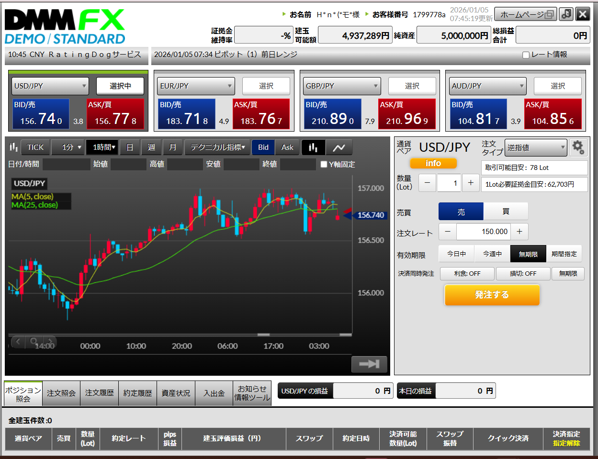598x459 pixels.
Task: Pan chart left with the left chevron
Action: point(18,342)
